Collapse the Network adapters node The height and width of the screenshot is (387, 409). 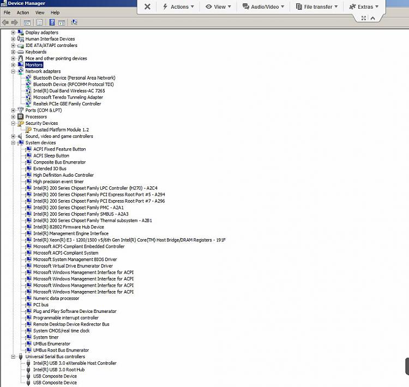pyautogui.click(x=13, y=71)
